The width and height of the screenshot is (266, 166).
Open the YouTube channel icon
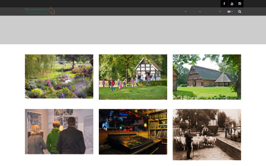point(232,4)
